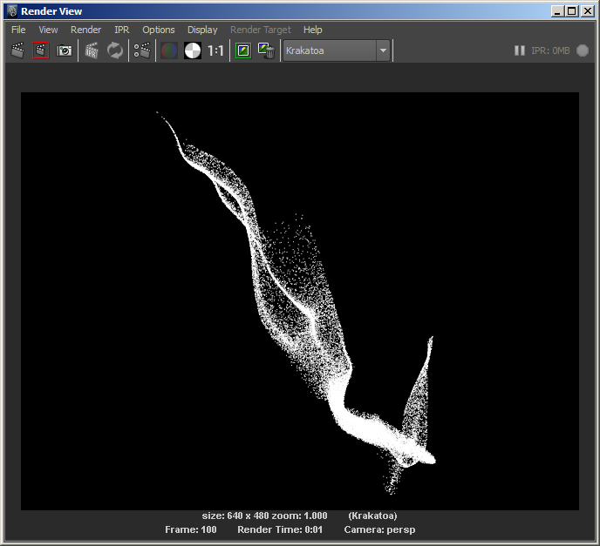Remove image using the trash icon

[x=267, y=51]
